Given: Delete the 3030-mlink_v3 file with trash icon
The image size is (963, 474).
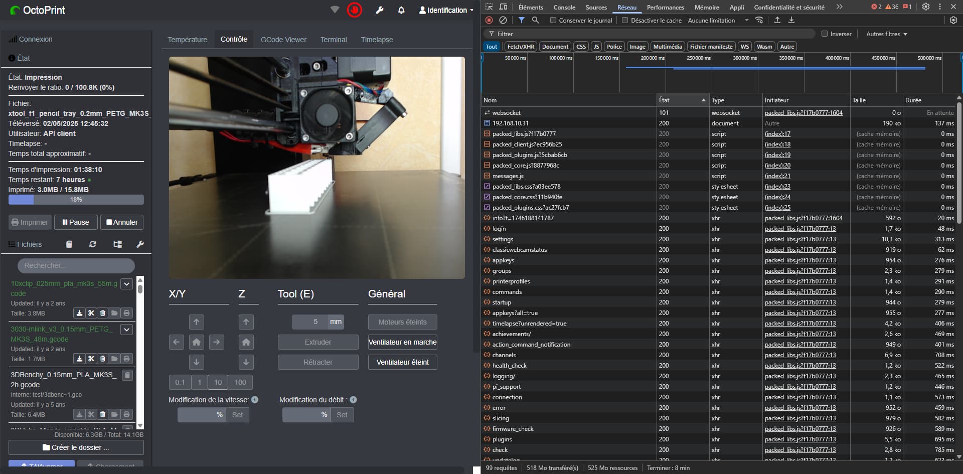Looking at the screenshot, I should tap(103, 359).
